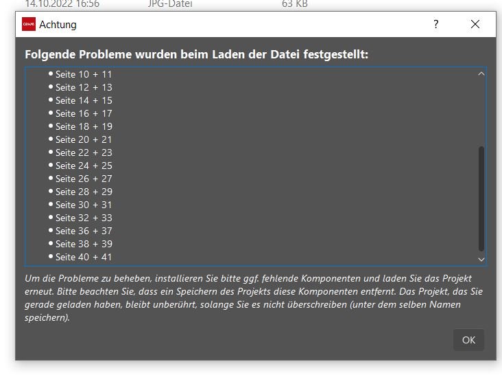Select list entry Seite 20 + 21
This screenshot has height=375, width=502.
point(84,139)
